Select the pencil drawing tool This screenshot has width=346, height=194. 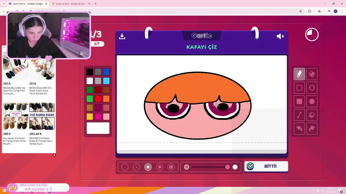pyautogui.click(x=299, y=74)
